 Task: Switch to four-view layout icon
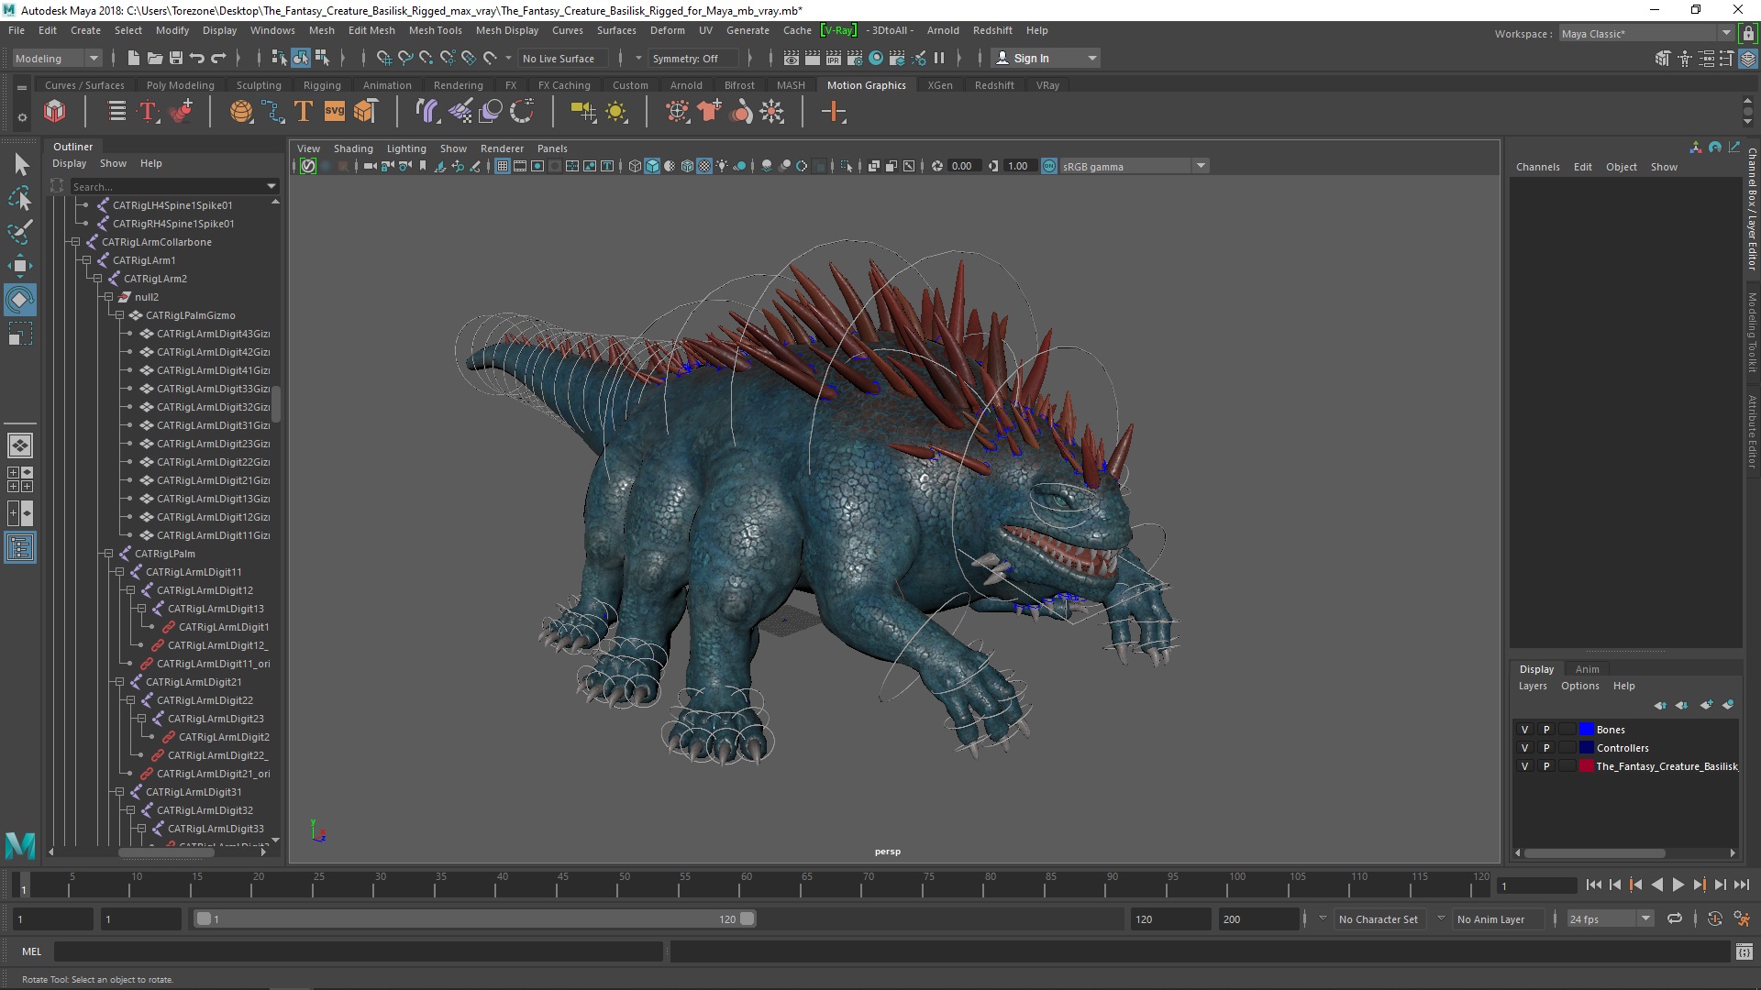(x=19, y=479)
